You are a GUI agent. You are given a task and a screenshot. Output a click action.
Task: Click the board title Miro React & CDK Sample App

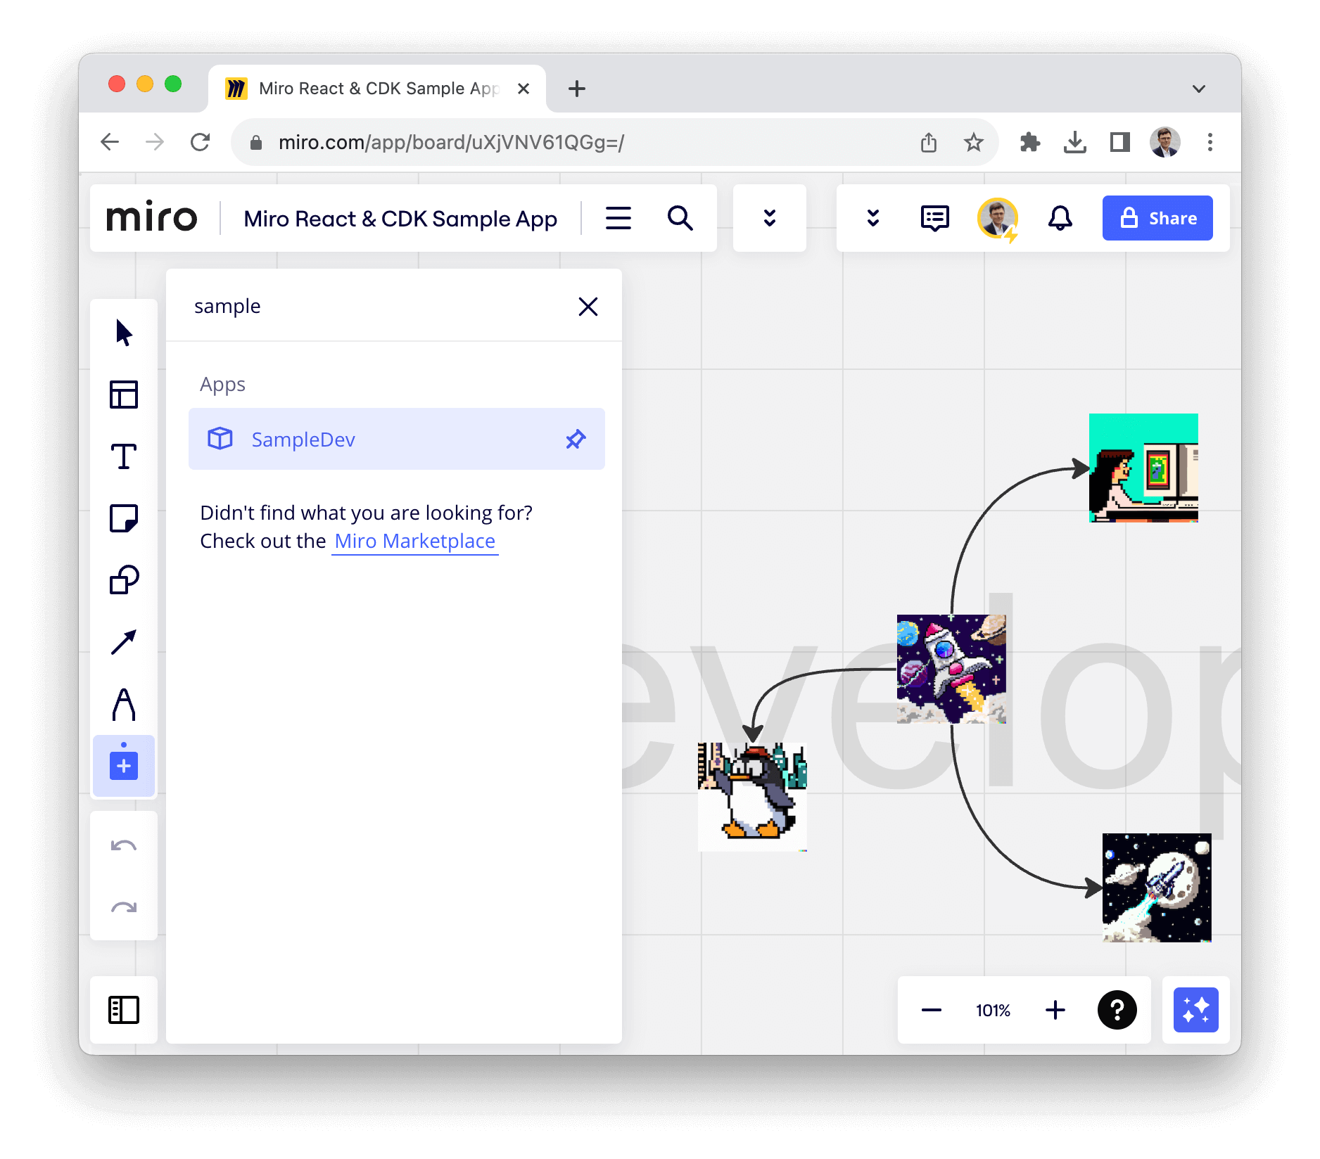[400, 219]
